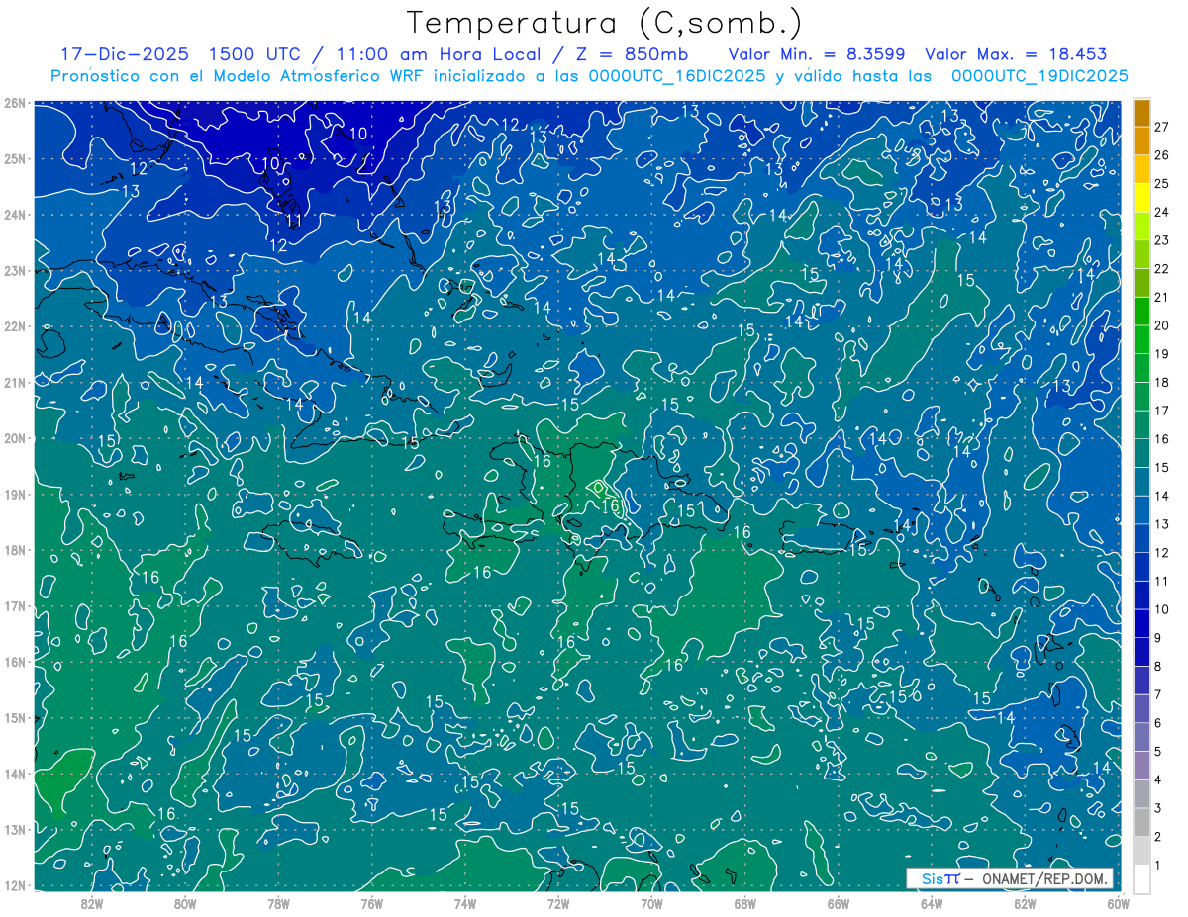This screenshot has height=917, width=1188.
Task: Click the '16N' latitude axis label
Action: click(x=14, y=662)
